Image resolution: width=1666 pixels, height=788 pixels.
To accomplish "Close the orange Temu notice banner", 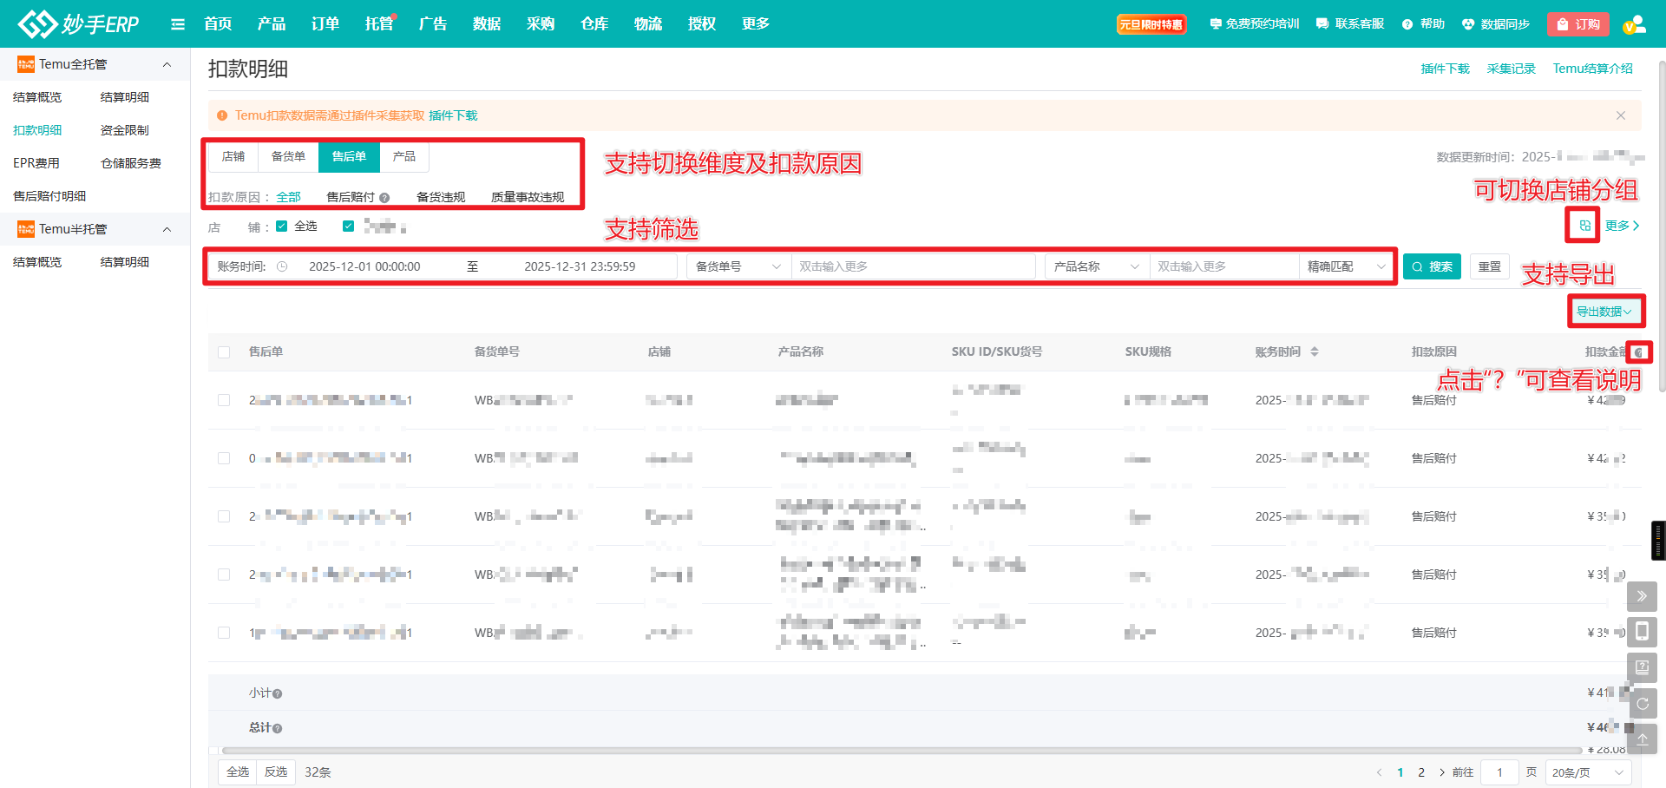I will click(x=1620, y=115).
